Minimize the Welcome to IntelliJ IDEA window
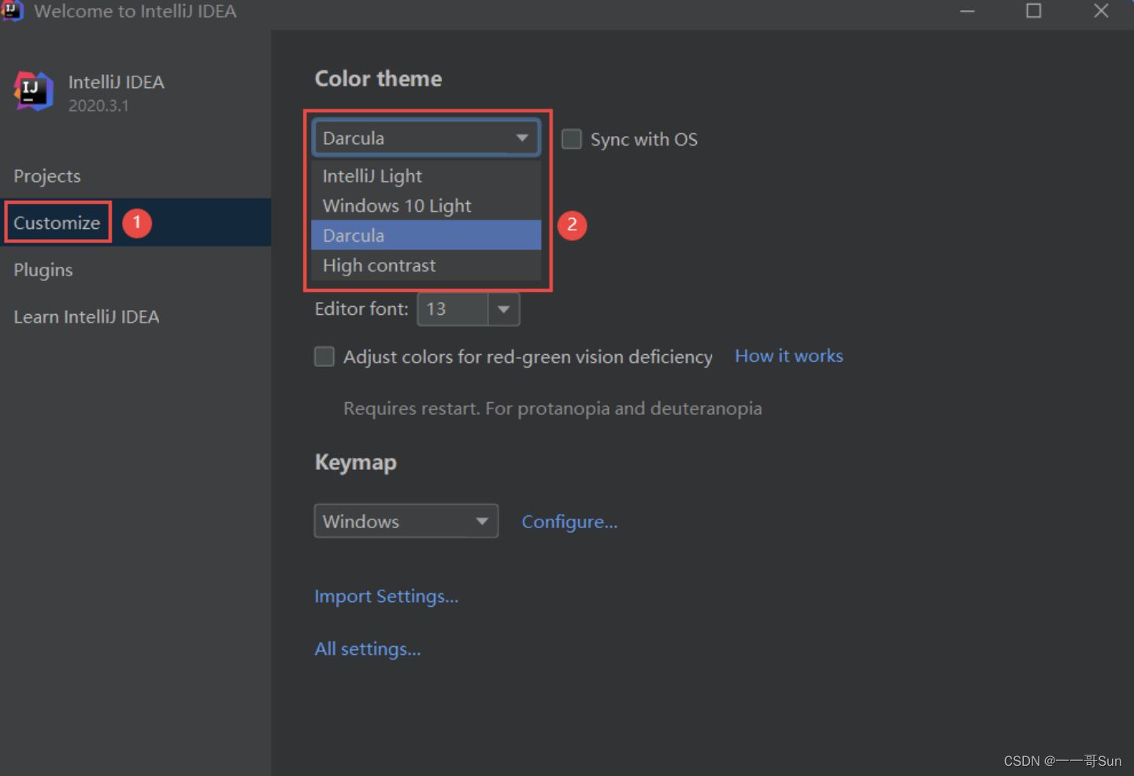Image resolution: width=1134 pixels, height=776 pixels. point(967,11)
